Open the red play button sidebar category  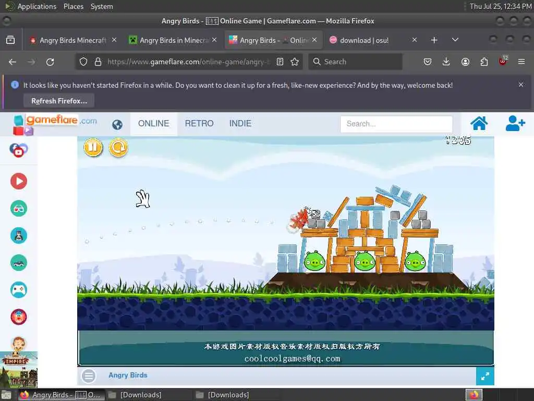click(x=19, y=181)
